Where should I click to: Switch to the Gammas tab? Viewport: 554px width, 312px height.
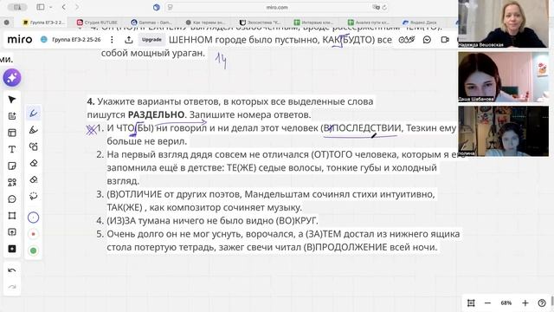coord(151,23)
